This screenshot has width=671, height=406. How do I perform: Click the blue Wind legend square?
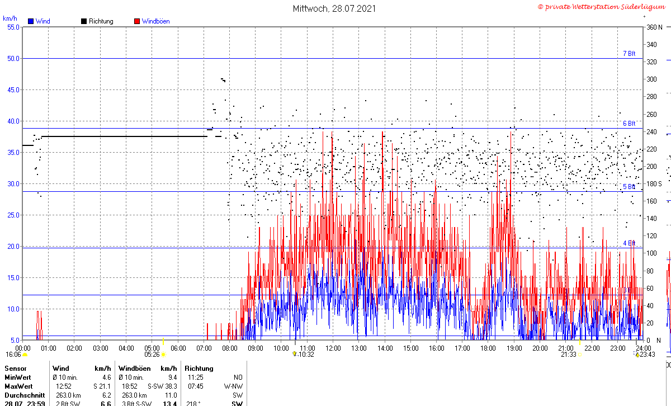click(x=31, y=21)
